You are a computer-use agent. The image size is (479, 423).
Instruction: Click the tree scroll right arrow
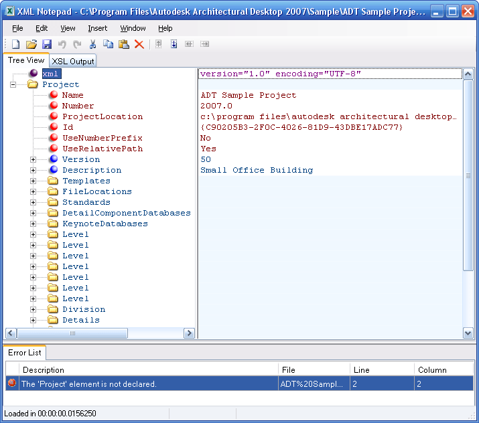[189, 333]
